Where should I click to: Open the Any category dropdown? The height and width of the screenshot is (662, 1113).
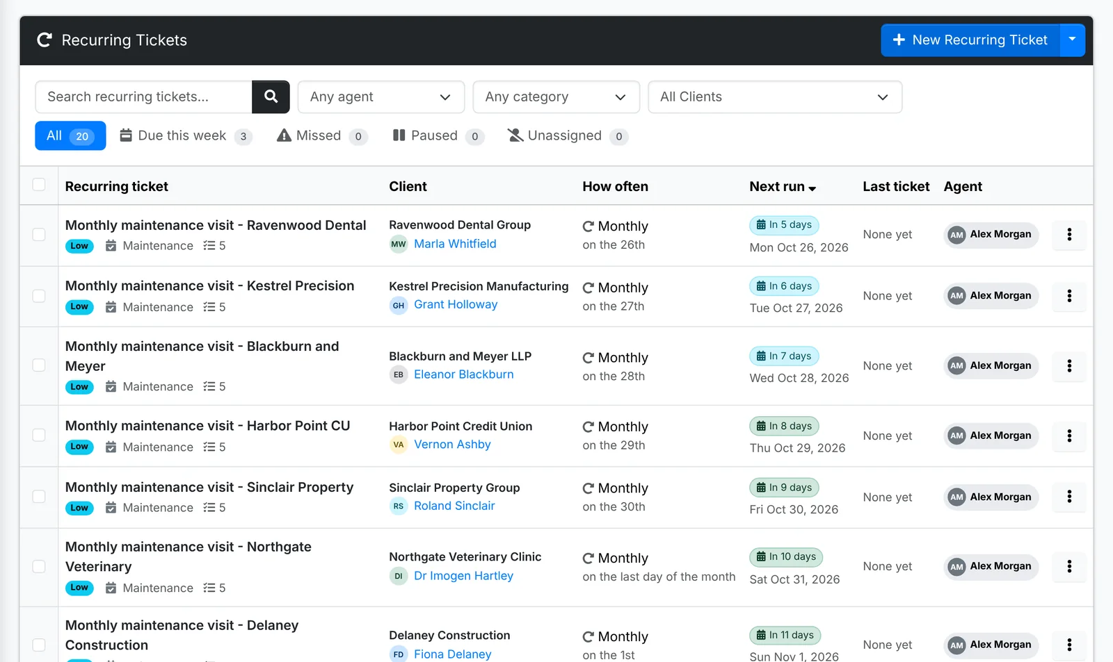tap(556, 97)
